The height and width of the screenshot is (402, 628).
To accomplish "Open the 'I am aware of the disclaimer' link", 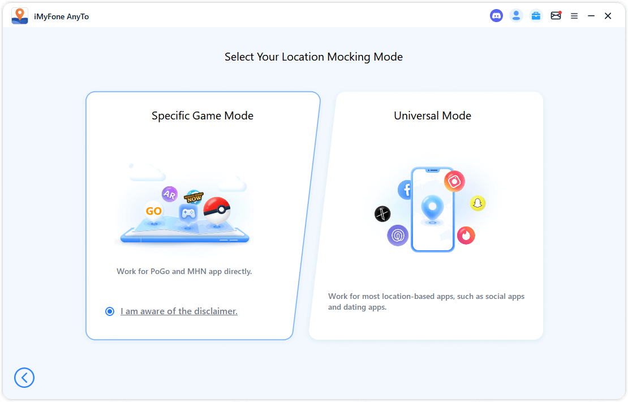I will point(179,311).
